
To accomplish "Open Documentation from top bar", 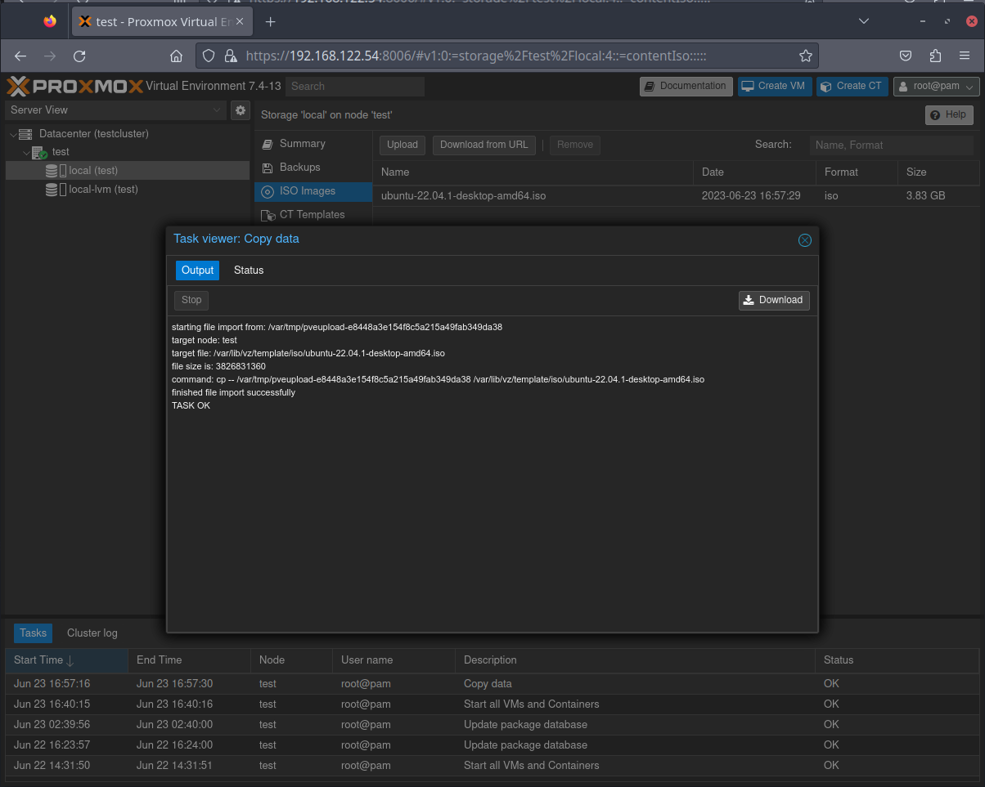I will click(686, 86).
